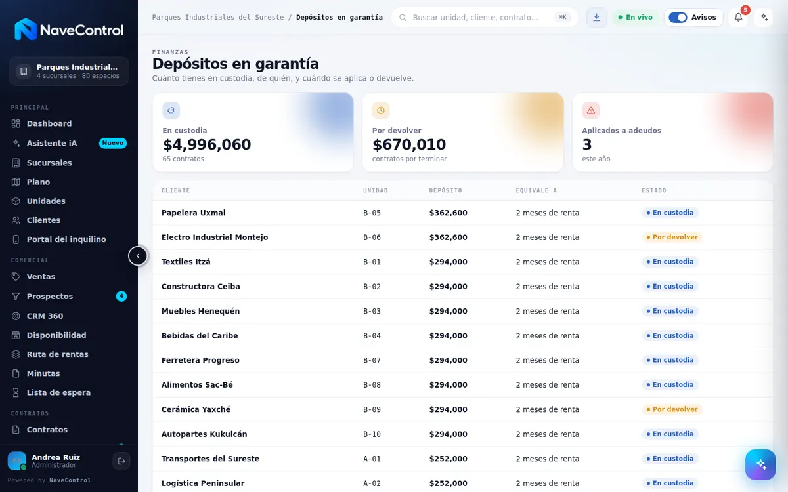The image size is (788, 492).
Task: Click Parques Industriales del Sureste breadcrumb
Action: click(x=218, y=17)
